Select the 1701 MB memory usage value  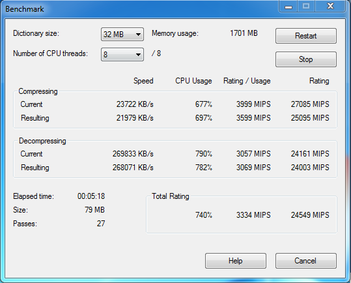(x=244, y=33)
